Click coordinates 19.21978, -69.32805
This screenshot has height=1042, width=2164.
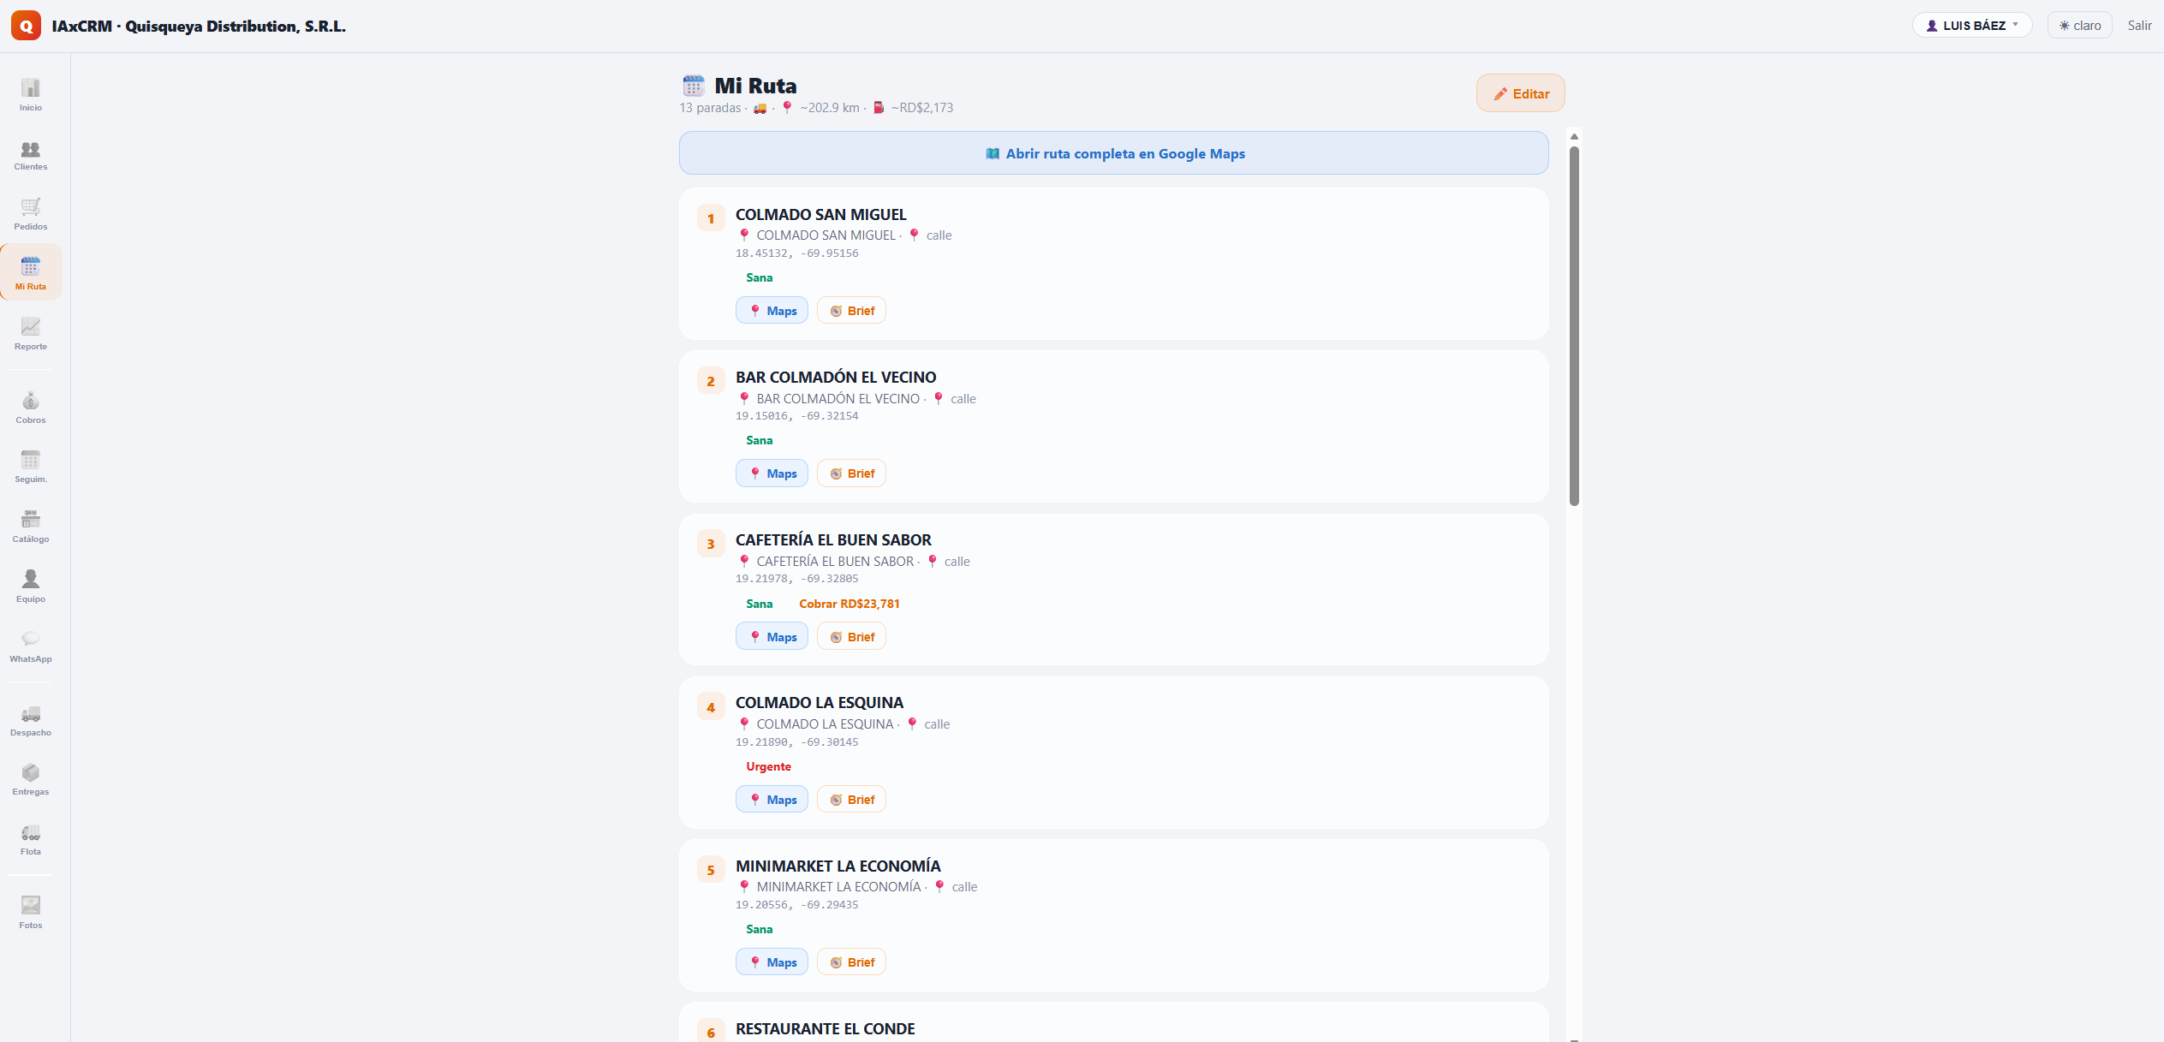(x=796, y=579)
